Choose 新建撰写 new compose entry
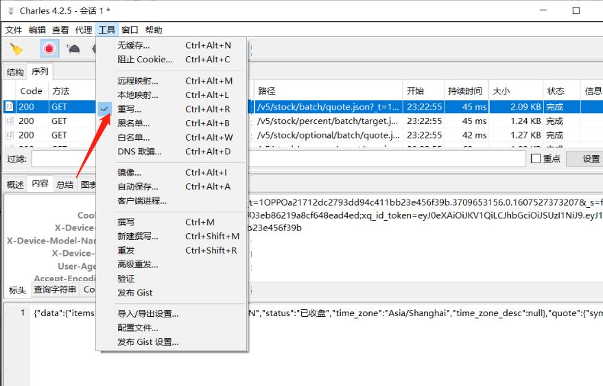 point(172,237)
